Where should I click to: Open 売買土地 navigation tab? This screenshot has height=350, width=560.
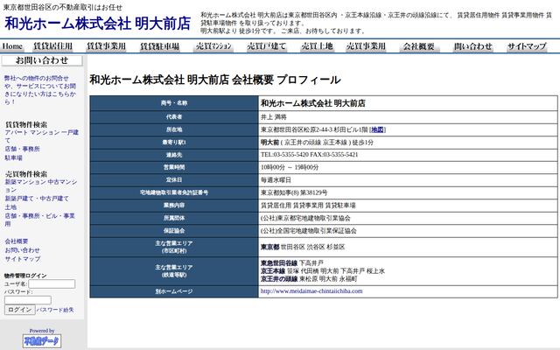[317, 46]
